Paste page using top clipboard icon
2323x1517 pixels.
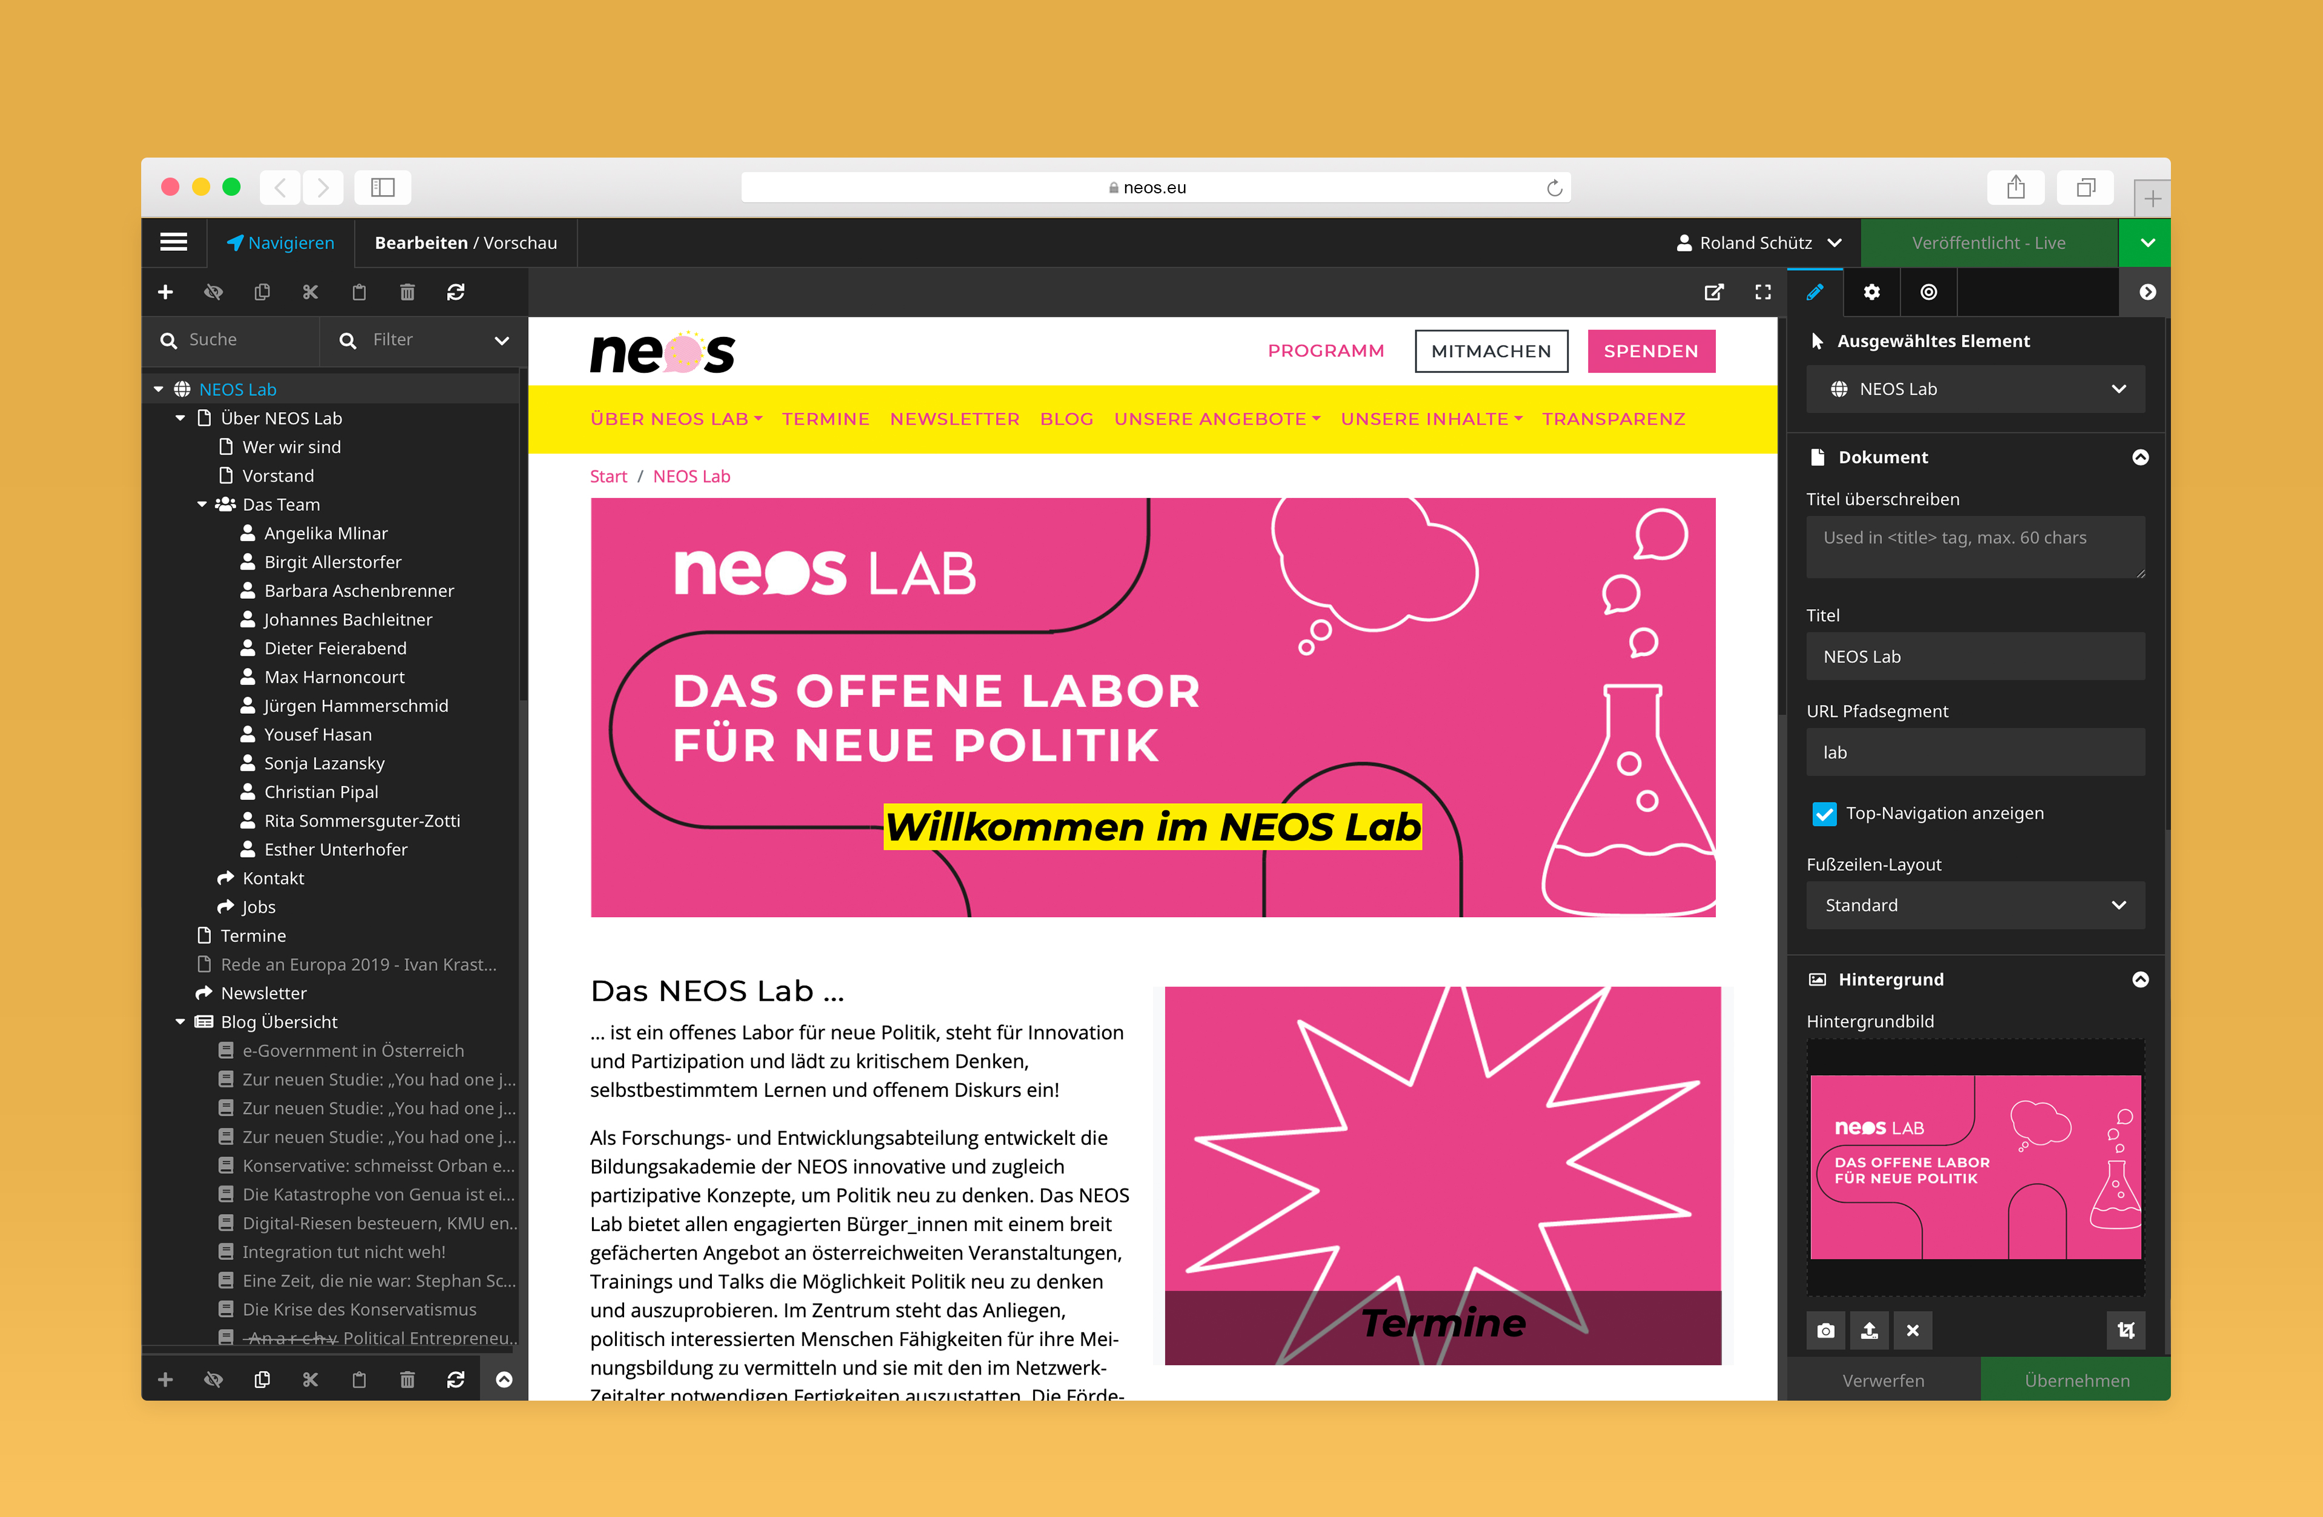pos(359,292)
